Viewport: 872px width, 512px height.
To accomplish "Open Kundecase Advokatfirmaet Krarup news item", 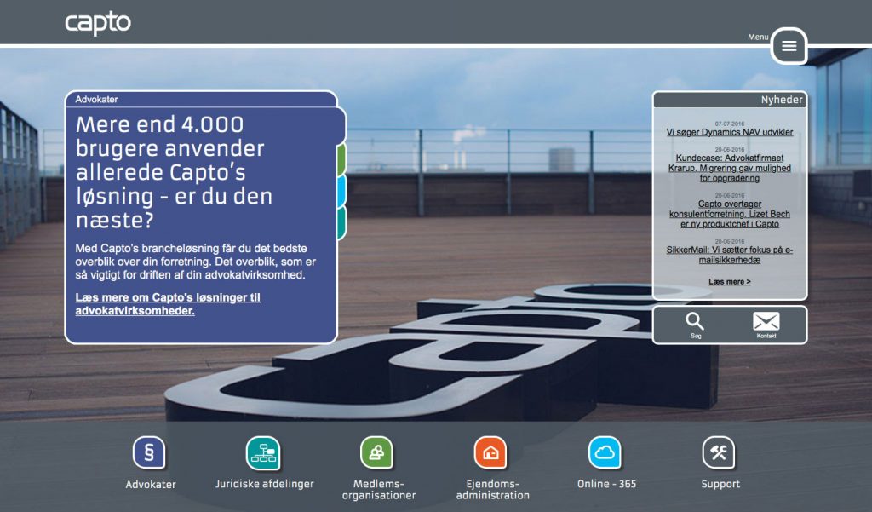I will click(x=730, y=168).
